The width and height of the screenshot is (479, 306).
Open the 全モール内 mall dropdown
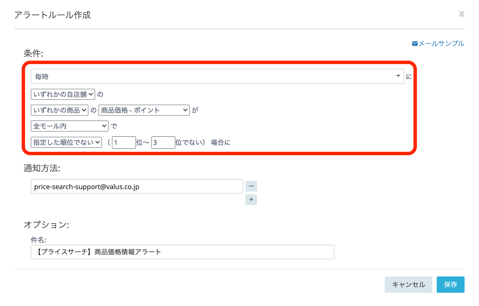pyautogui.click(x=69, y=126)
